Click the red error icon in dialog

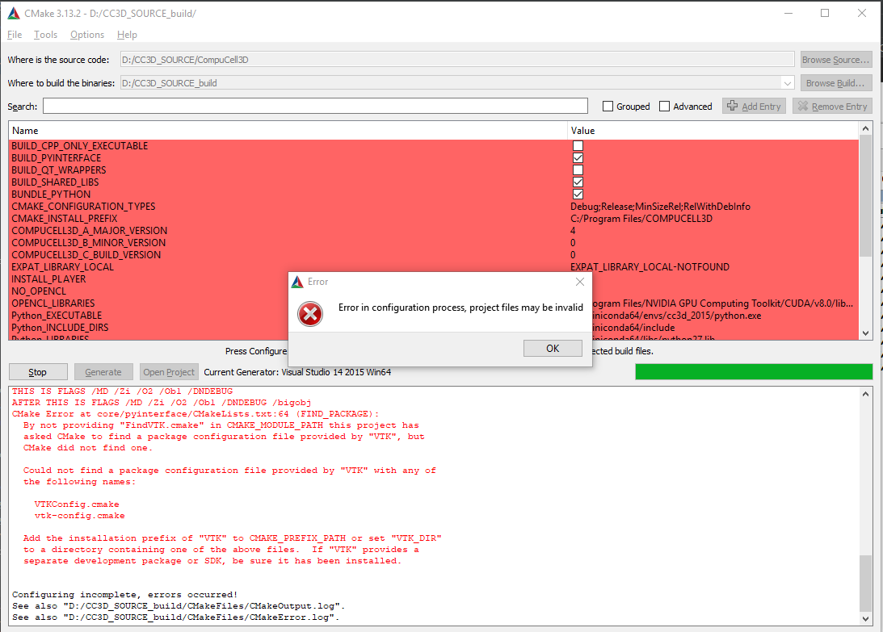(310, 314)
